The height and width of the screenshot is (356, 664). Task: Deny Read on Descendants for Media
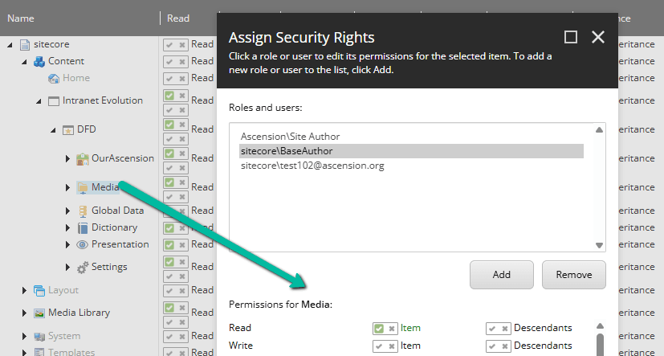505,329
